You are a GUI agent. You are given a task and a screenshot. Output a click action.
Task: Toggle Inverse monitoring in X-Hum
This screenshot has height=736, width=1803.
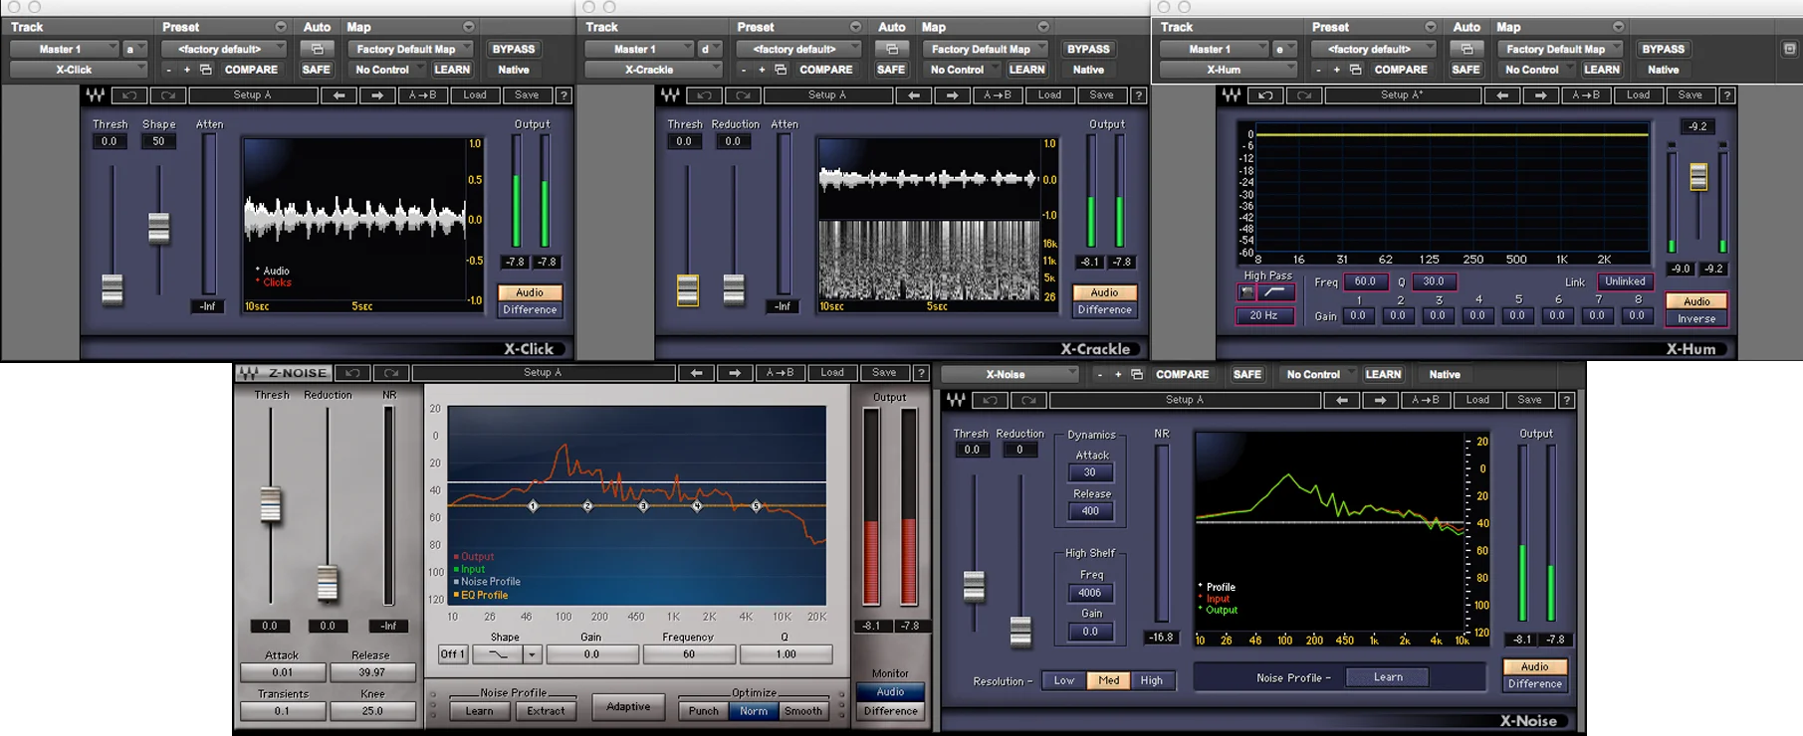[x=1696, y=319]
